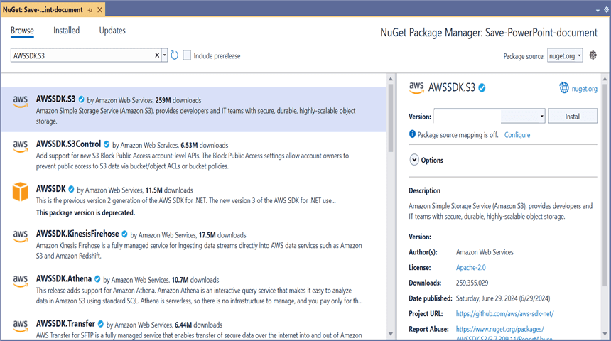Switch to the Installed tab

tap(66, 31)
